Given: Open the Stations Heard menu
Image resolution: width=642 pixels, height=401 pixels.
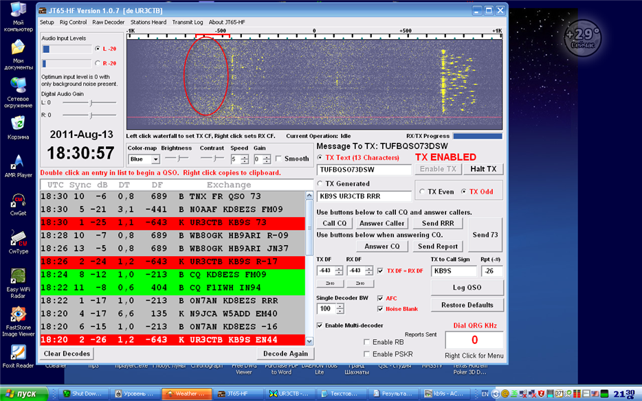Looking at the screenshot, I should point(148,22).
